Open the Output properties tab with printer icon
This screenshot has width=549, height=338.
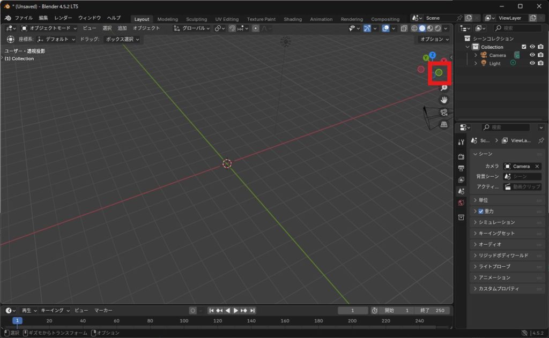coord(461,168)
